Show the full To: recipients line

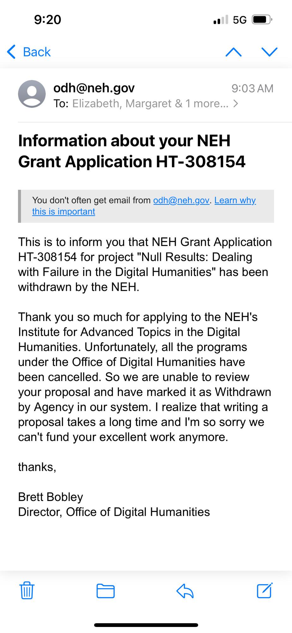(x=146, y=103)
